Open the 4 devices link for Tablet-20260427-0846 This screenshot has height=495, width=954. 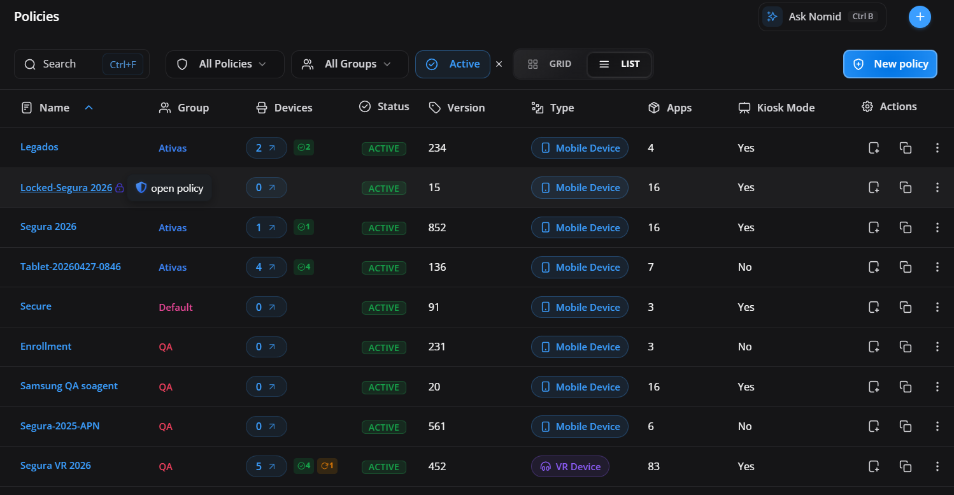pyautogui.click(x=266, y=267)
